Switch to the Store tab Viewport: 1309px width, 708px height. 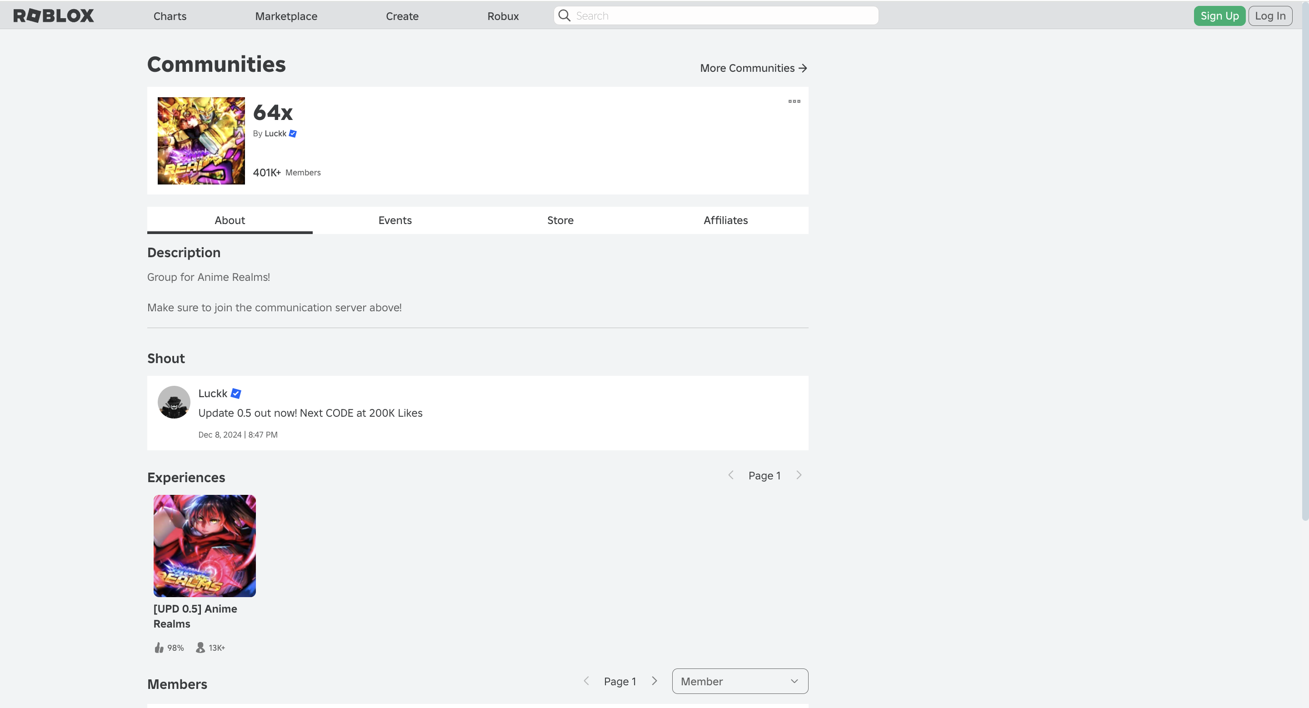click(x=560, y=220)
